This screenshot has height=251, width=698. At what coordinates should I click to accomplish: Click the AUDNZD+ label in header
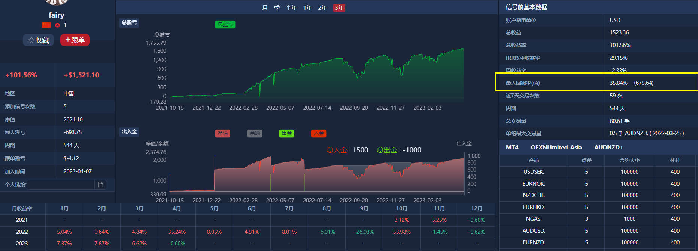click(x=609, y=148)
